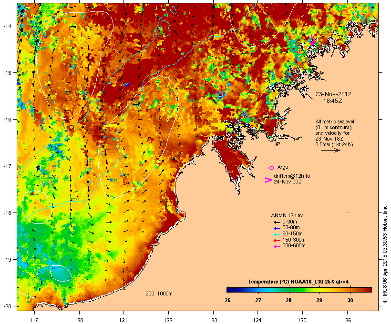This screenshot has height=324, width=391.
Task: Click the cyan 200 1000m isobath line sample
Action: pos(155,298)
